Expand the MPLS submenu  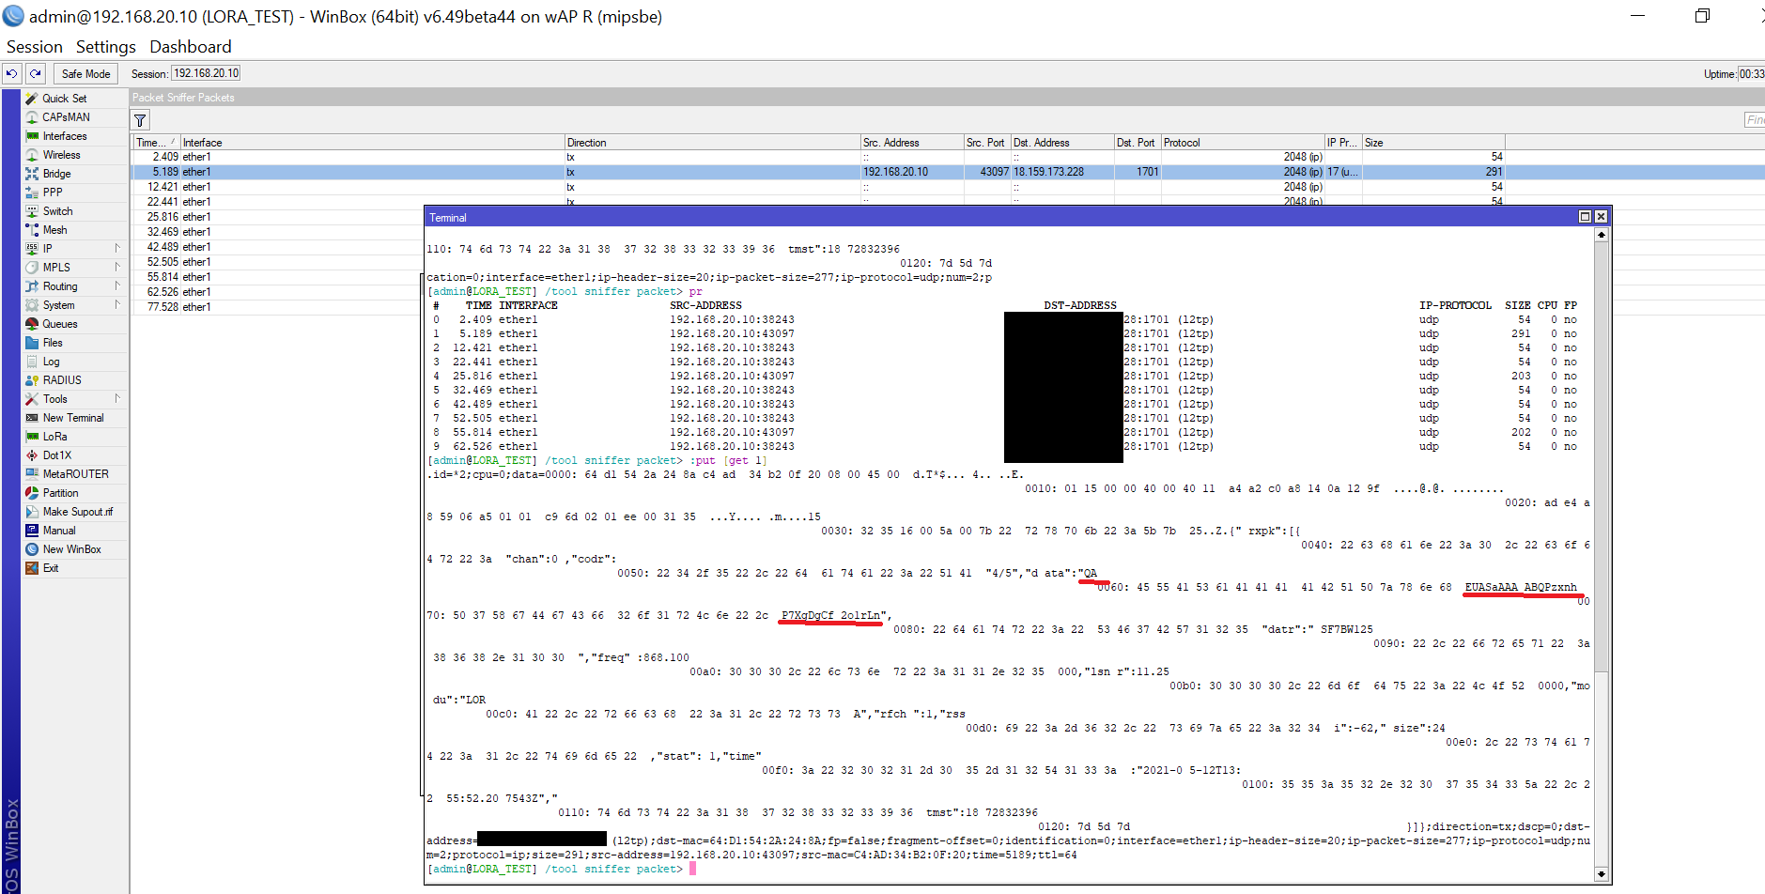coord(117,268)
